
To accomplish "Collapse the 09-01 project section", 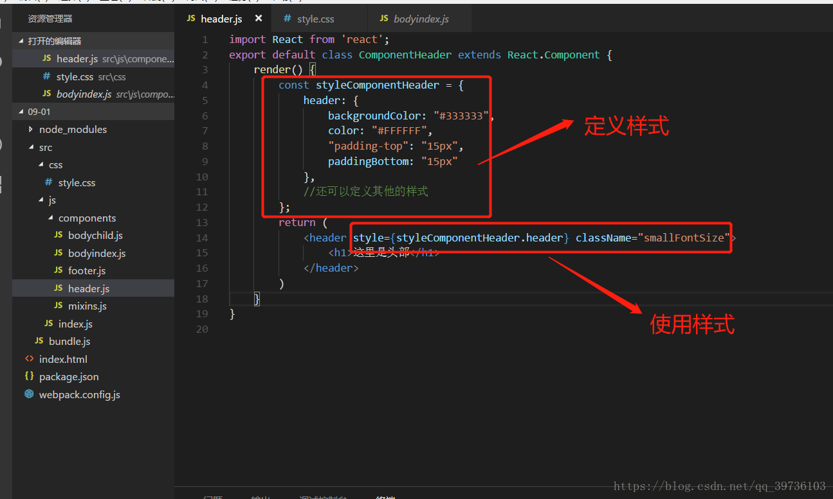I will coord(93,112).
